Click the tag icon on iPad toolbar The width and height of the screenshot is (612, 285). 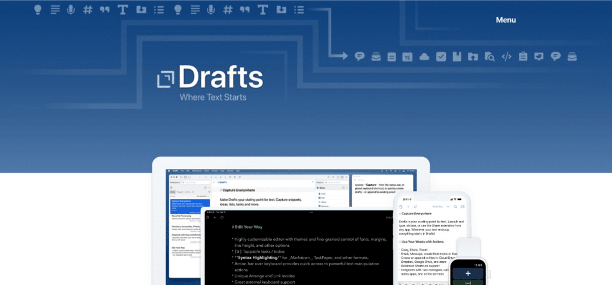coord(222,217)
